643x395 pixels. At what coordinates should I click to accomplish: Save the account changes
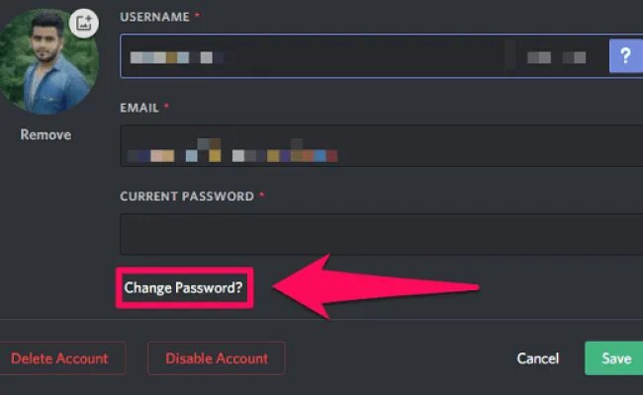[614, 358]
